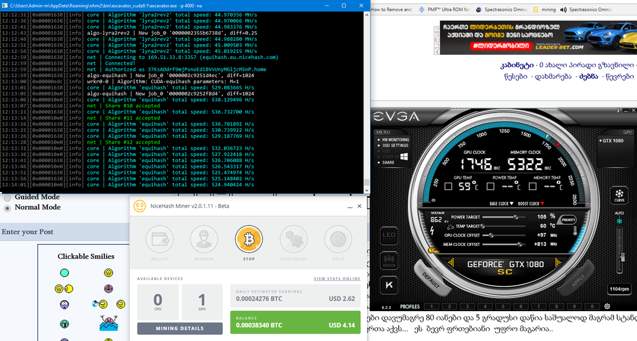
Task: Click the voltage lightning bolt icon
Action: (432, 230)
